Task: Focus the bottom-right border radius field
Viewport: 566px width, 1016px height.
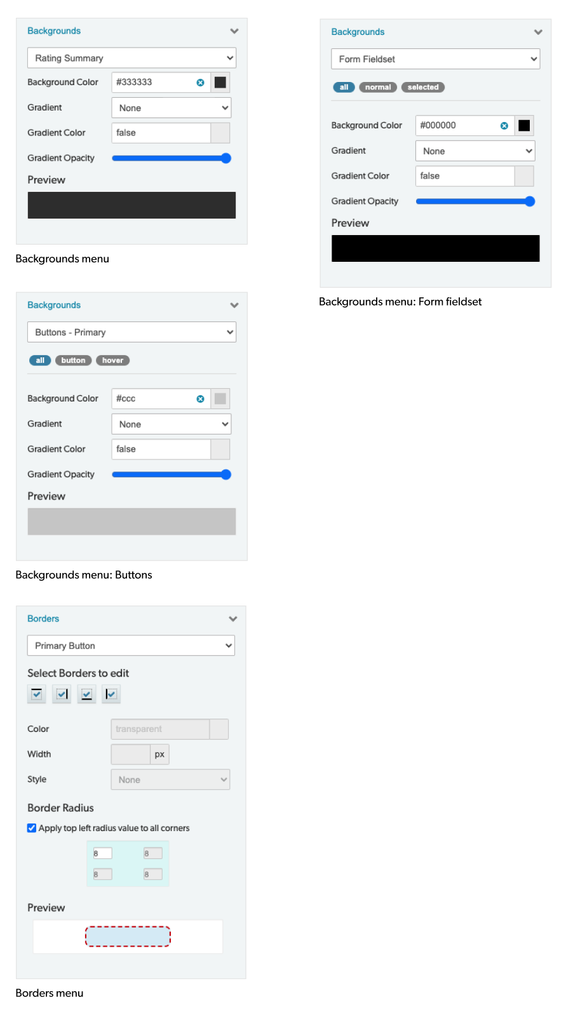Action: [x=152, y=874]
